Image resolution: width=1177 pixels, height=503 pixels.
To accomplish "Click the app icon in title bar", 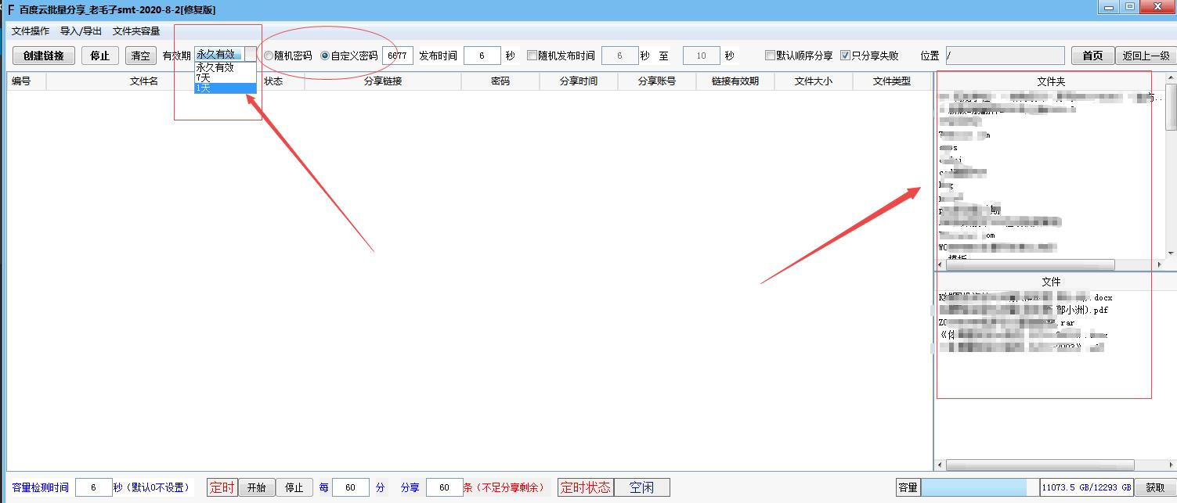I will click(x=10, y=9).
